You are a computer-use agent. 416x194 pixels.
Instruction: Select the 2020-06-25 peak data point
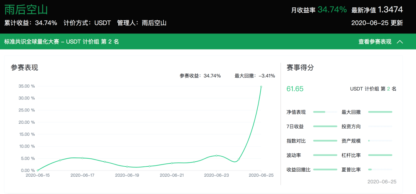coord(261,86)
